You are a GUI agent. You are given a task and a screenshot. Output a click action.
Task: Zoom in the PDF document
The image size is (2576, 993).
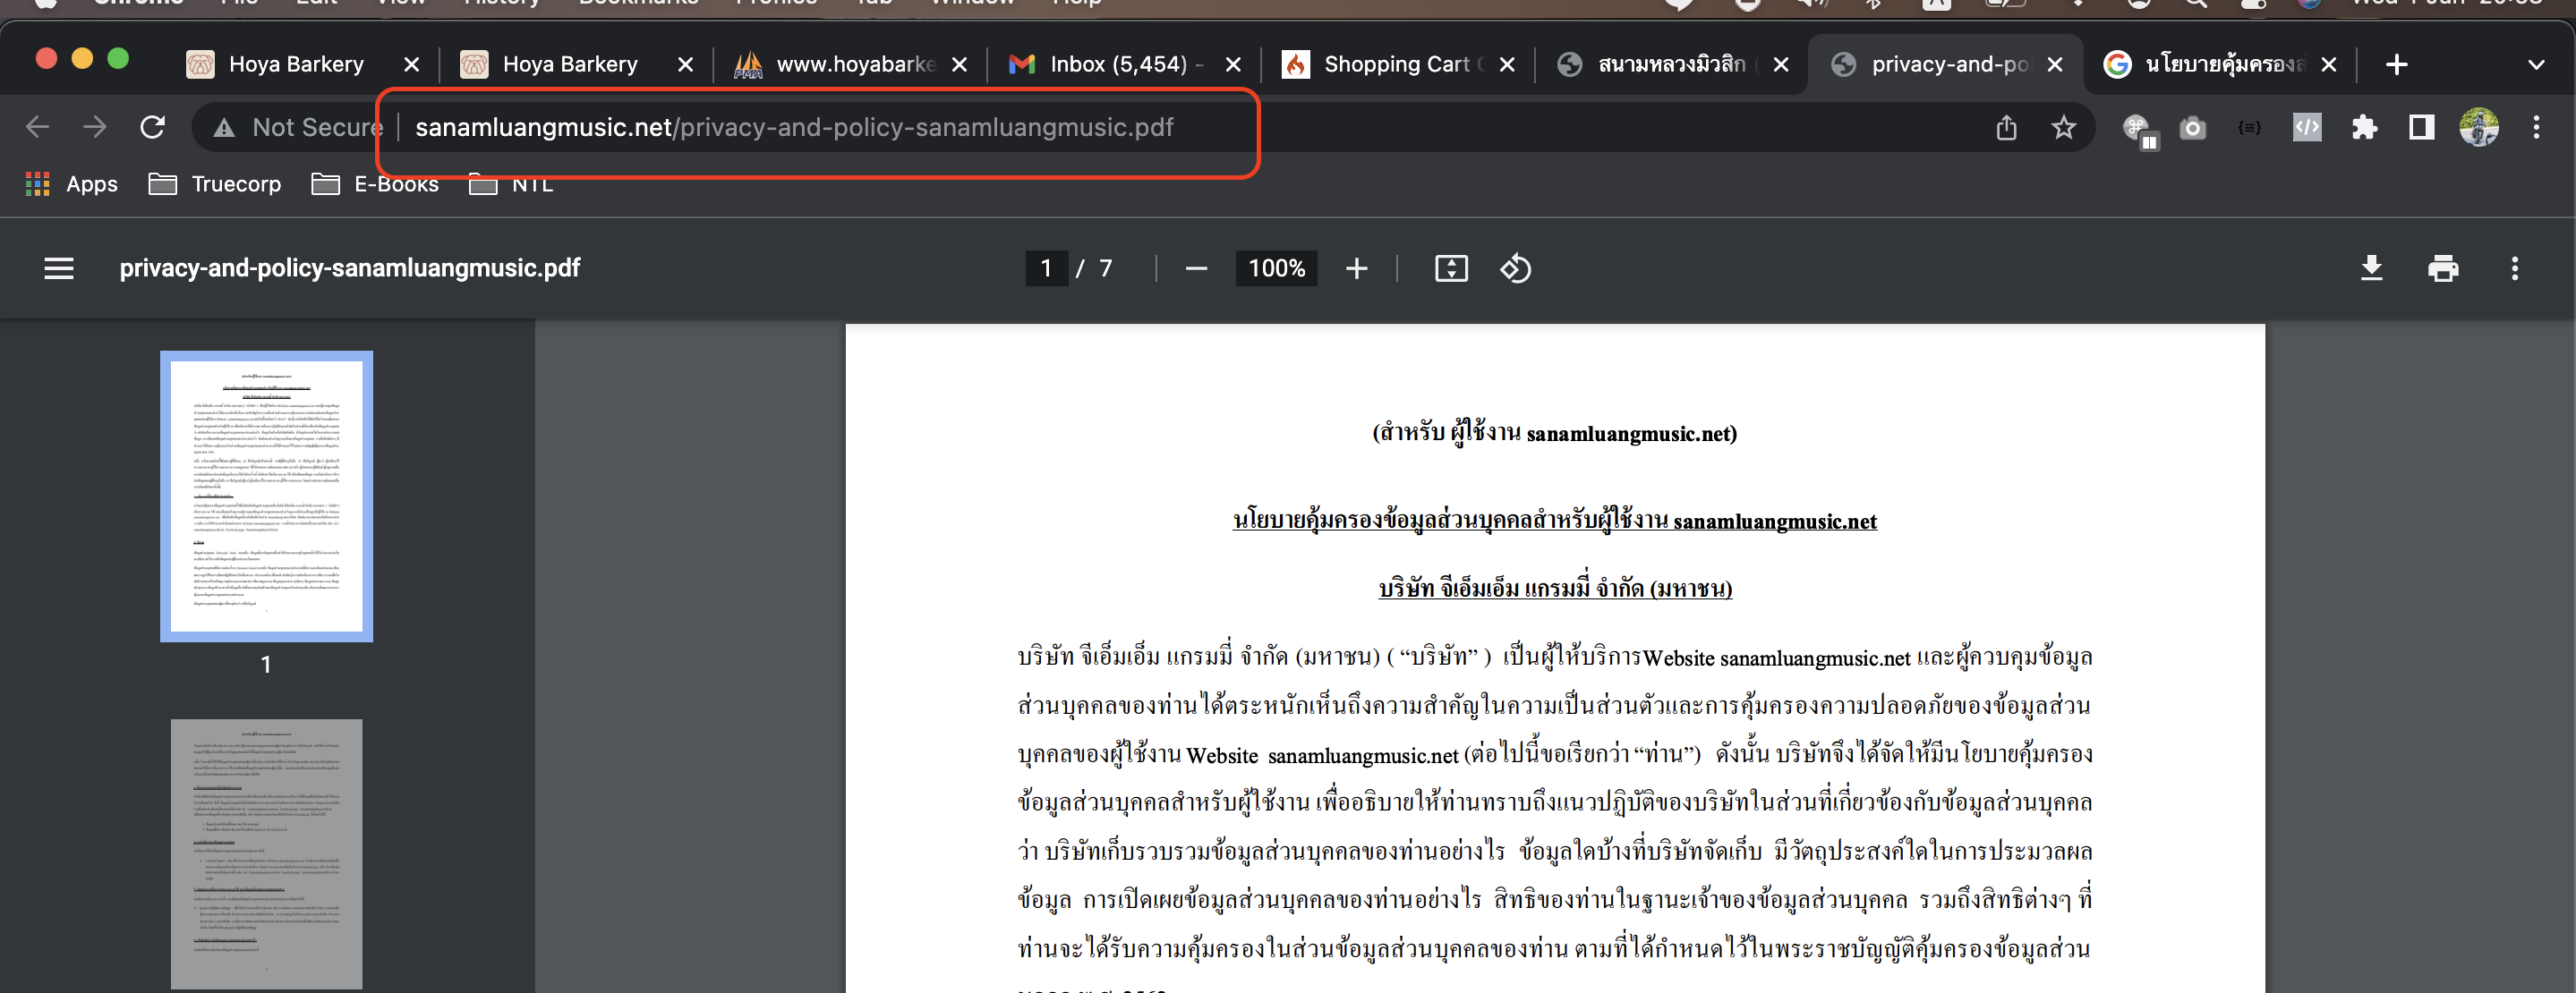1356,267
